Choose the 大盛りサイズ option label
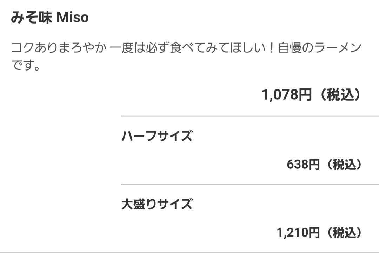 coord(157,204)
